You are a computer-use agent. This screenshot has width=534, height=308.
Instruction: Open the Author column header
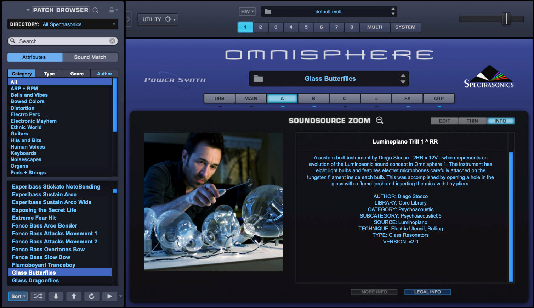[104, 74]
